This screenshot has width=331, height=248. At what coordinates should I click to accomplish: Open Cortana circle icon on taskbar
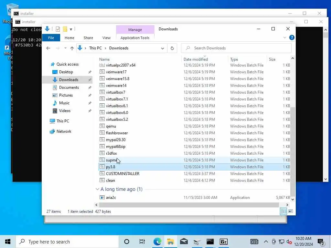127,242
